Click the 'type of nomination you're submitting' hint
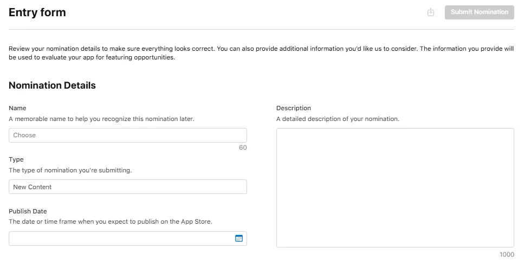Image resolution: width=524 pixels, height=268 pixels. click(x=70, y=170)
